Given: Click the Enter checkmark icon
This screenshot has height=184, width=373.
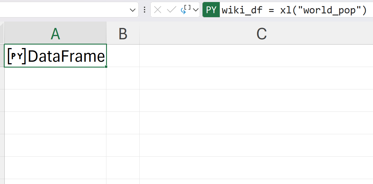Looking at the screenshot, I should pos(171,10).
